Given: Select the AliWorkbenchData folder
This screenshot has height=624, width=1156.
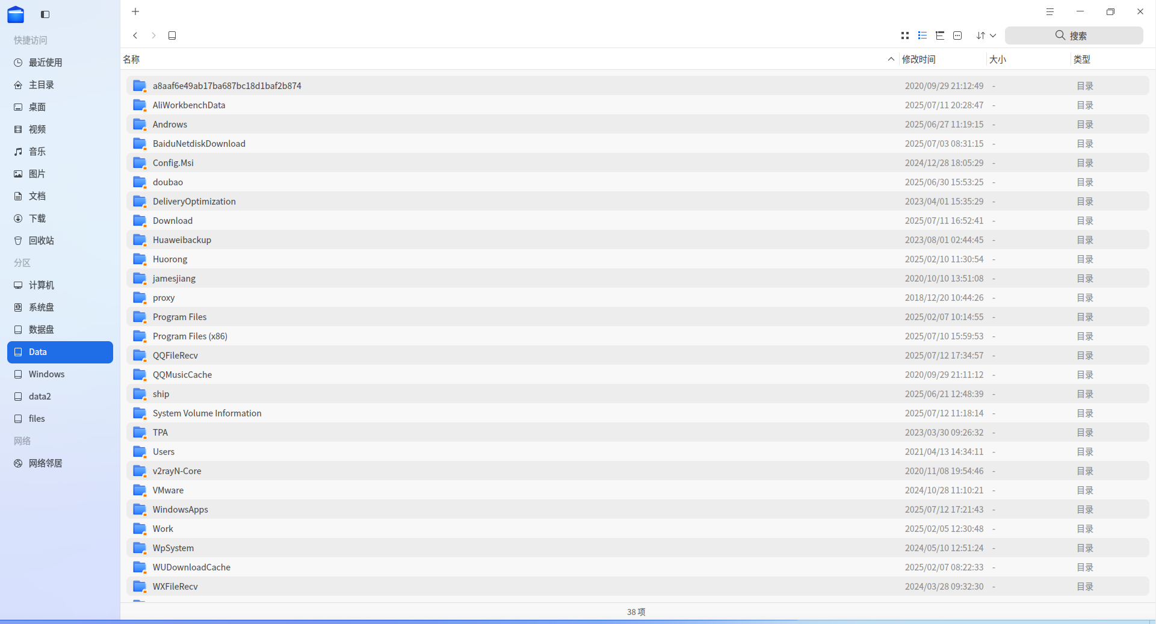Looking at the screenshot, I should (x=638, y=105).
